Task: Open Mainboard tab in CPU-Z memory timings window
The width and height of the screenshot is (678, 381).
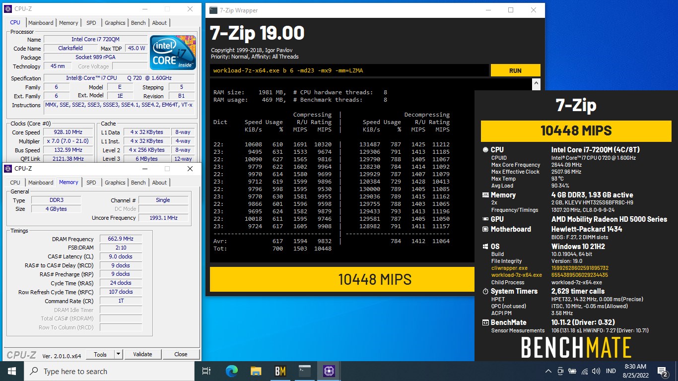Action: point(41,183)
